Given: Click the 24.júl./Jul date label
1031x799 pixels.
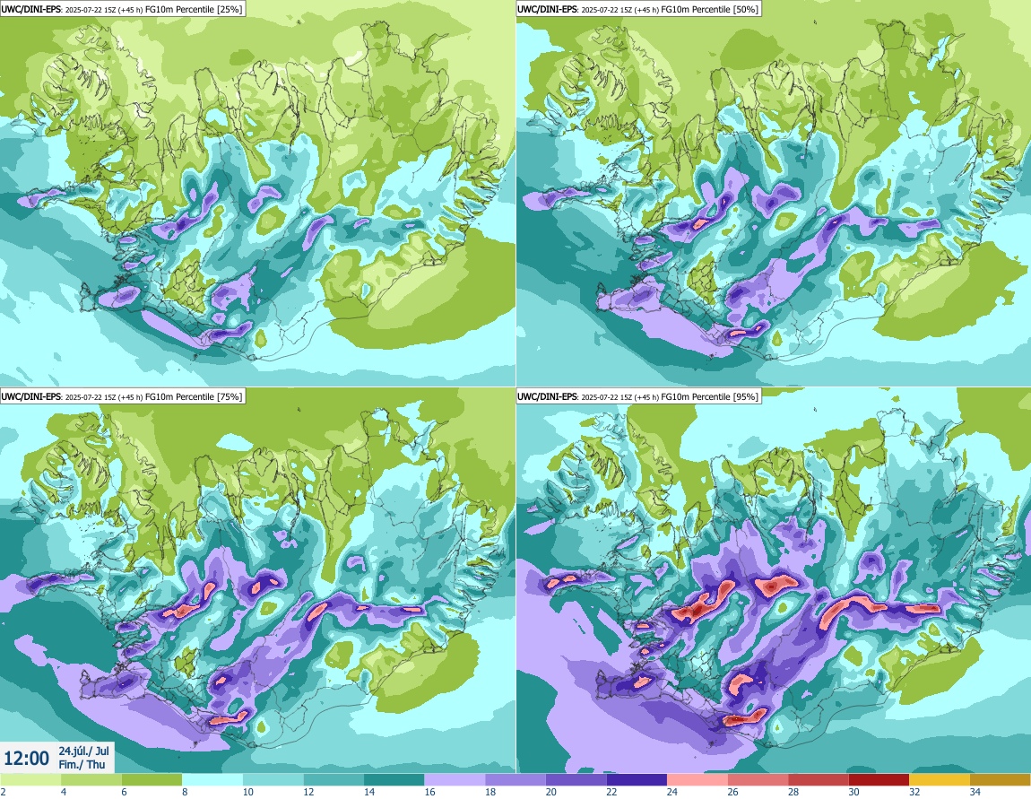Looking at the screenshot, I should (x=83, y=751).
